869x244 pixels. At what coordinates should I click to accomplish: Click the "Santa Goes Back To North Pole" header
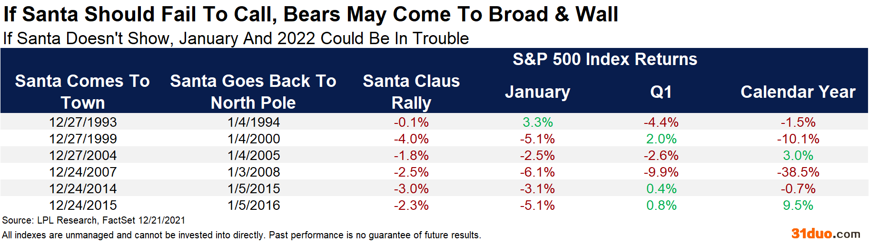253,92
